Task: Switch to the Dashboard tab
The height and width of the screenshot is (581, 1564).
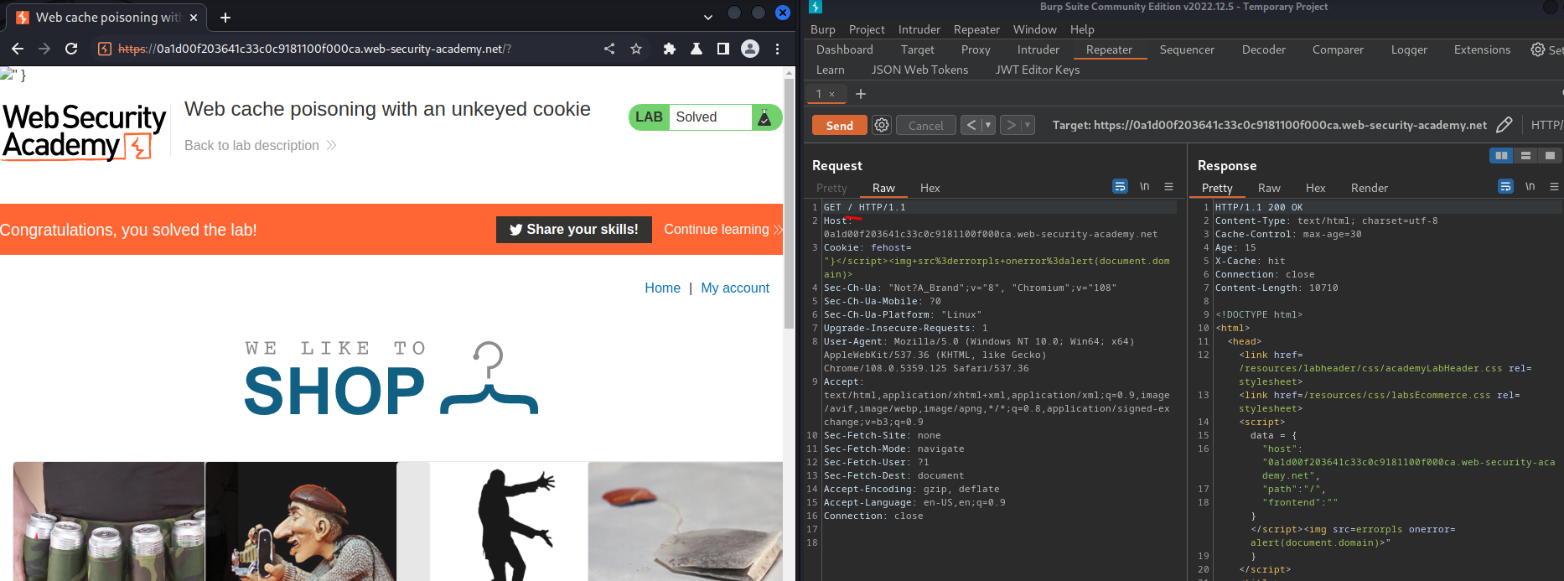Action: (x=845, y=49)
